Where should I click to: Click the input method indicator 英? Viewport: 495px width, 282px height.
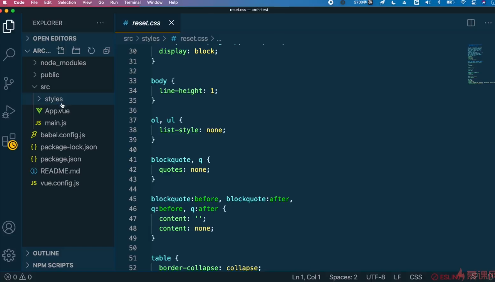pos(370,2)
